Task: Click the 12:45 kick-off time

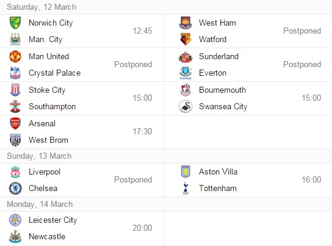Action: click(142, 31)
